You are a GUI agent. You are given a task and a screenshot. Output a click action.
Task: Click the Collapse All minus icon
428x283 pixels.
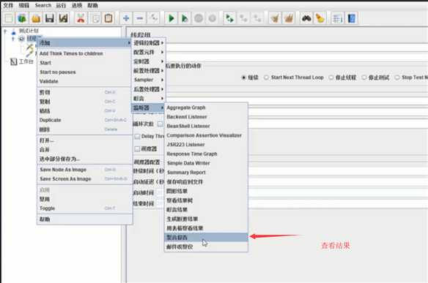click(x=140, y=18)
